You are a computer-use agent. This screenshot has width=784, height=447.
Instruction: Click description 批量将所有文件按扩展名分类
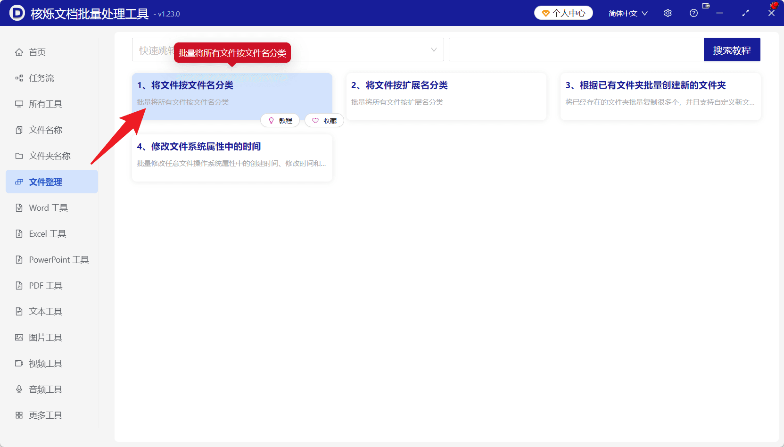coord(397,102)
